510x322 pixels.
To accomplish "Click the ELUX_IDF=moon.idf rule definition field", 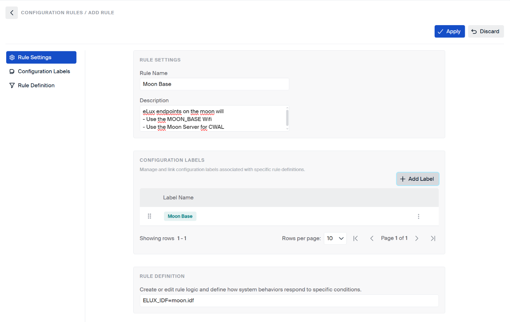I will click(289, 301).
